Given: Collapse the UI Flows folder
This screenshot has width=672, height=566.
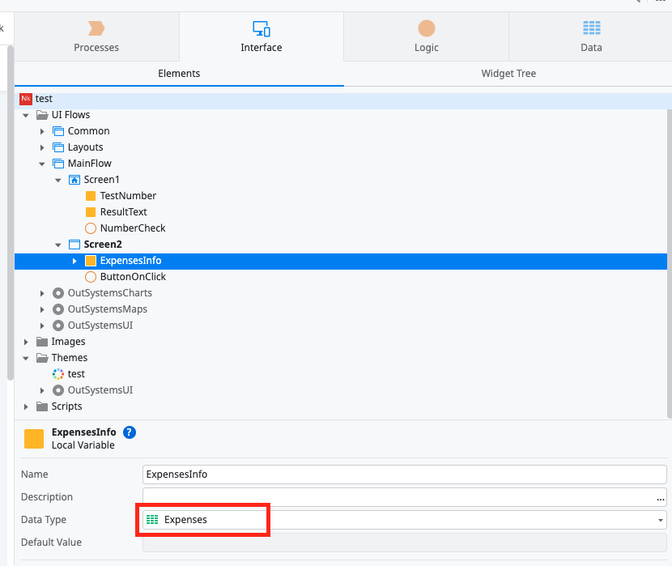Looking at the screenshot, I should point(26,115).
